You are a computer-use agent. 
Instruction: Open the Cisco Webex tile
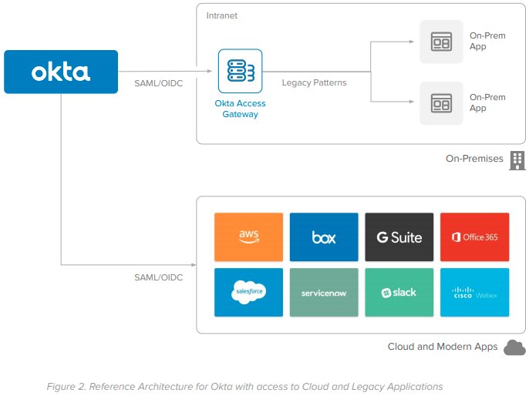(x=475, y=292)
